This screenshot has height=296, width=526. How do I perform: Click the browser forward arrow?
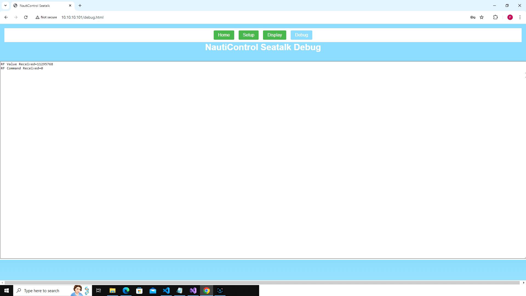pos(16,17)
